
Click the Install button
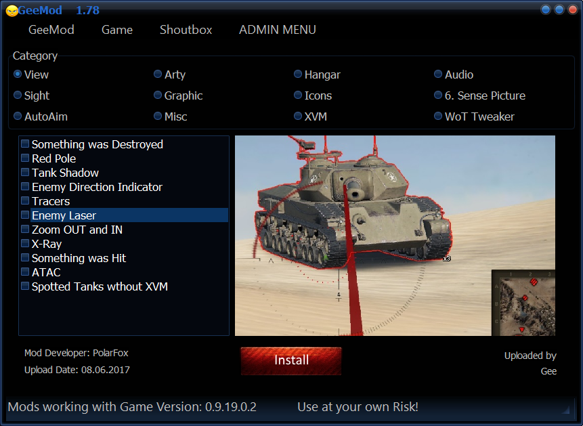click(291, 360)
